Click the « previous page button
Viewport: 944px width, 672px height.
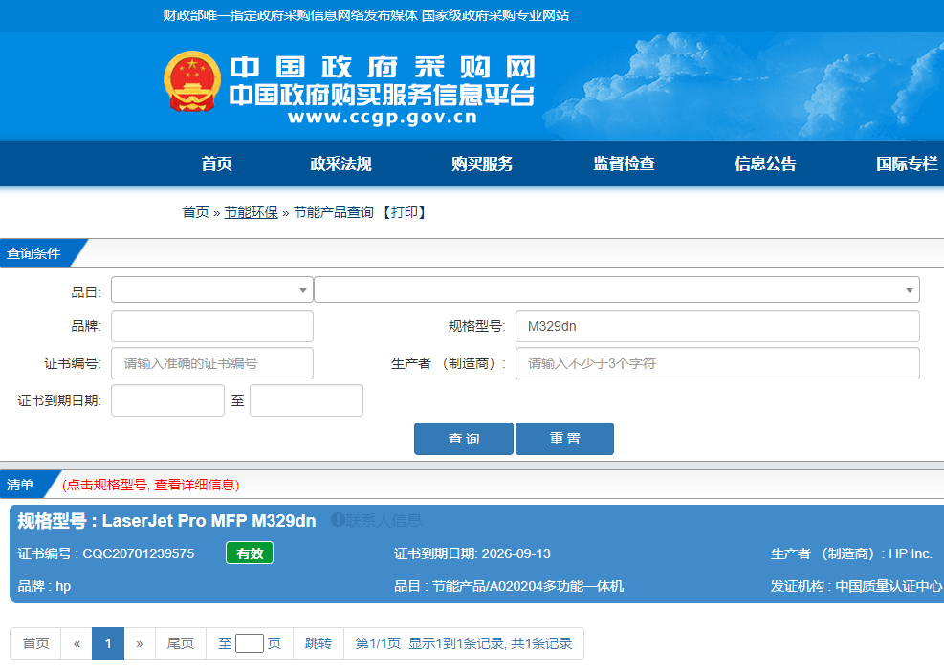77,643
